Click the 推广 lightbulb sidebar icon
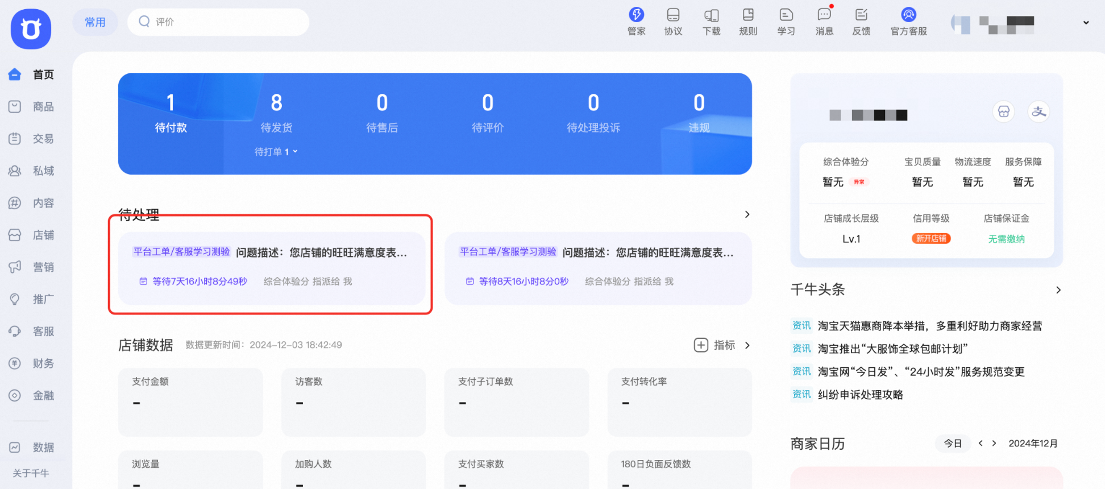The width and height of the screenshot is (1105, 489). (15, 299)
